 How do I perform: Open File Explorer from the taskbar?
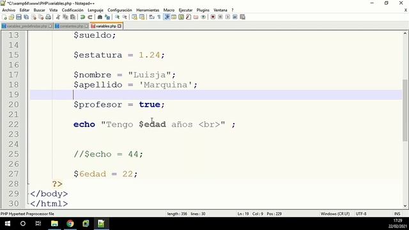click(54, 224)
